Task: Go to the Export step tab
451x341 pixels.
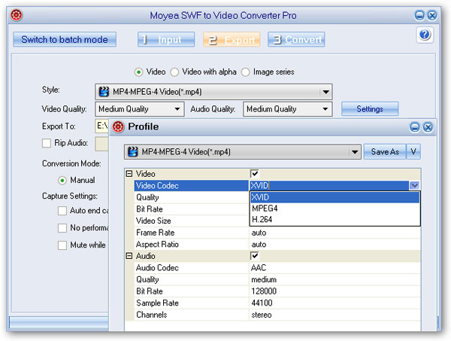Action: [x=232, y=39]
